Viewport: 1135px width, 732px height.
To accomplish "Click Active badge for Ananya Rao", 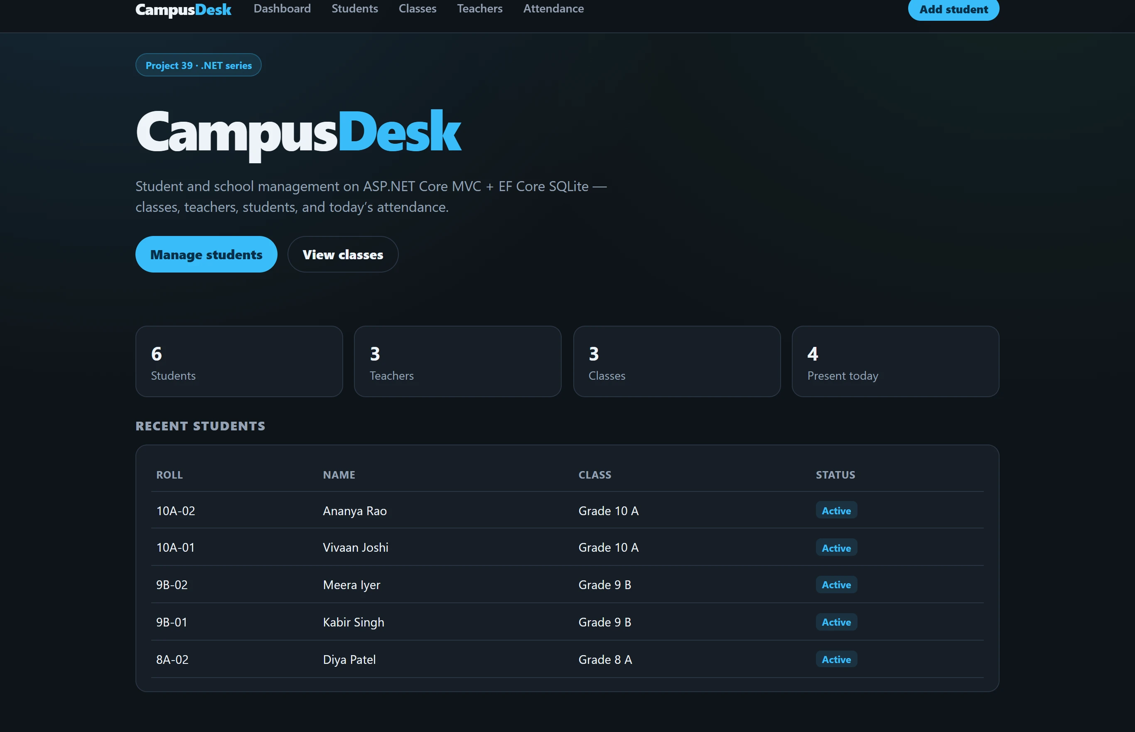I will 836,511.
